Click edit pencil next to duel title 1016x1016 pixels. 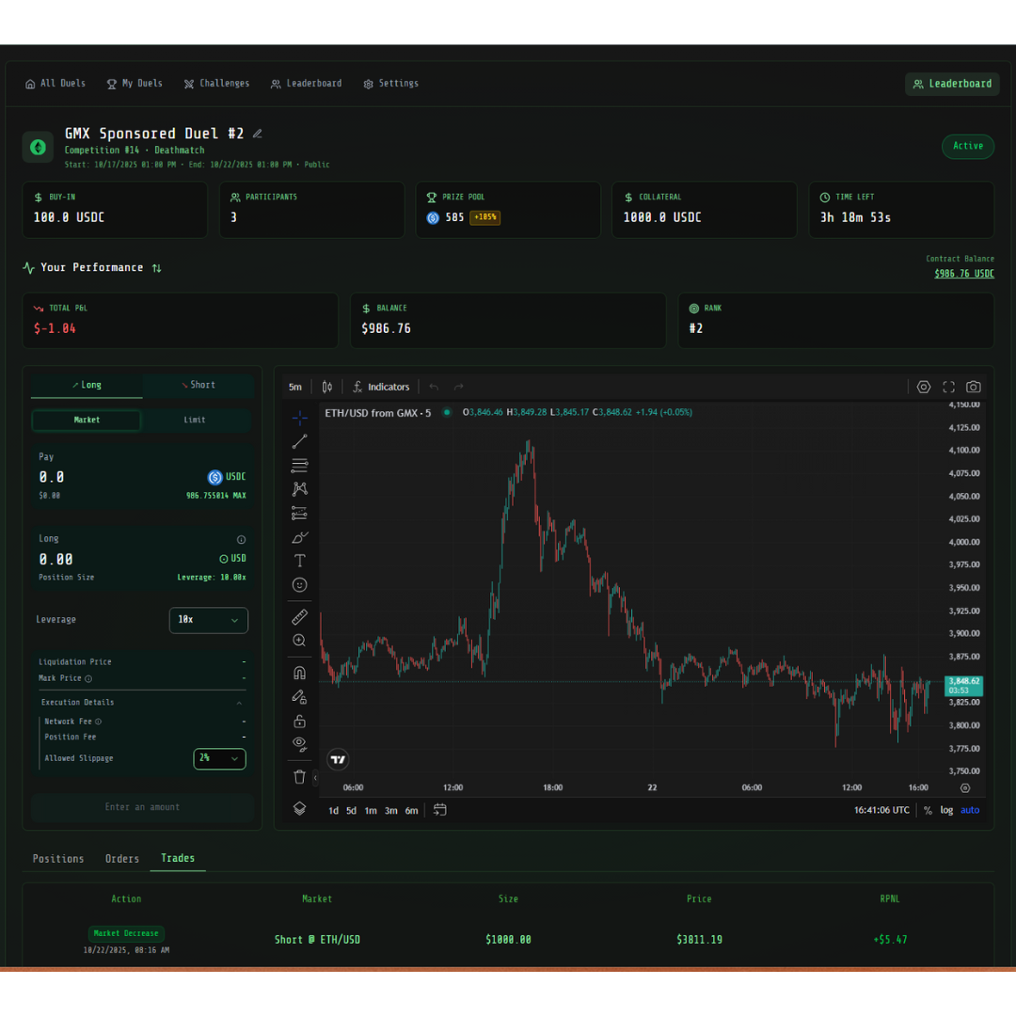pyautogui.click(x=258, y=134)
